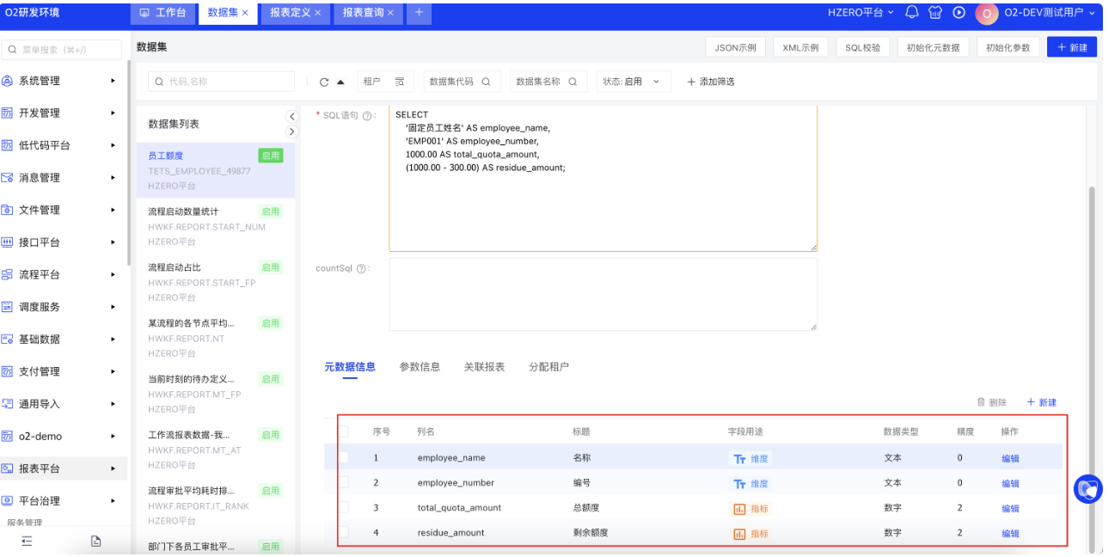Screen dimensions: 1109x557
Task: Select the total_quota_amount row checkbox
Action: click(344, 508)
